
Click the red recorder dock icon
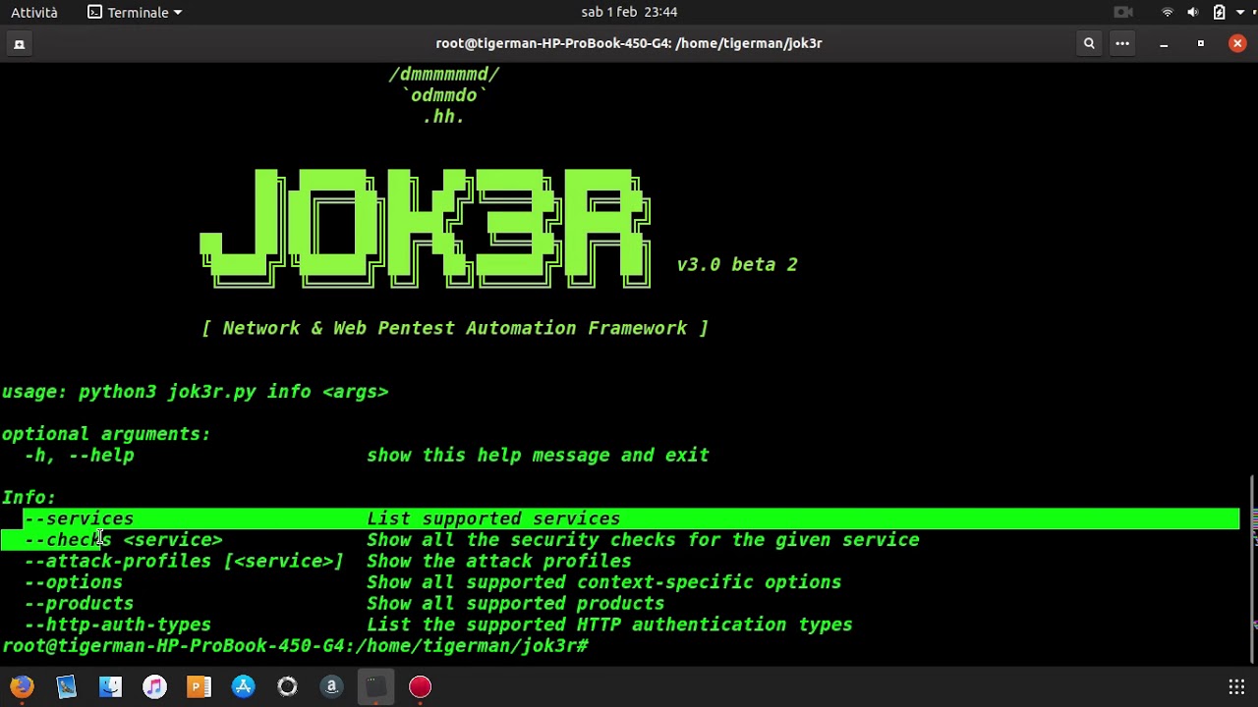click(420, 686)
